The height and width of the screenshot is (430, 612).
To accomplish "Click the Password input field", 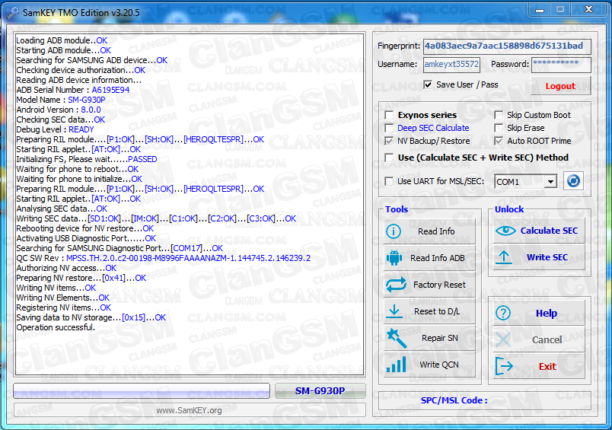I will tap(561, 65).
